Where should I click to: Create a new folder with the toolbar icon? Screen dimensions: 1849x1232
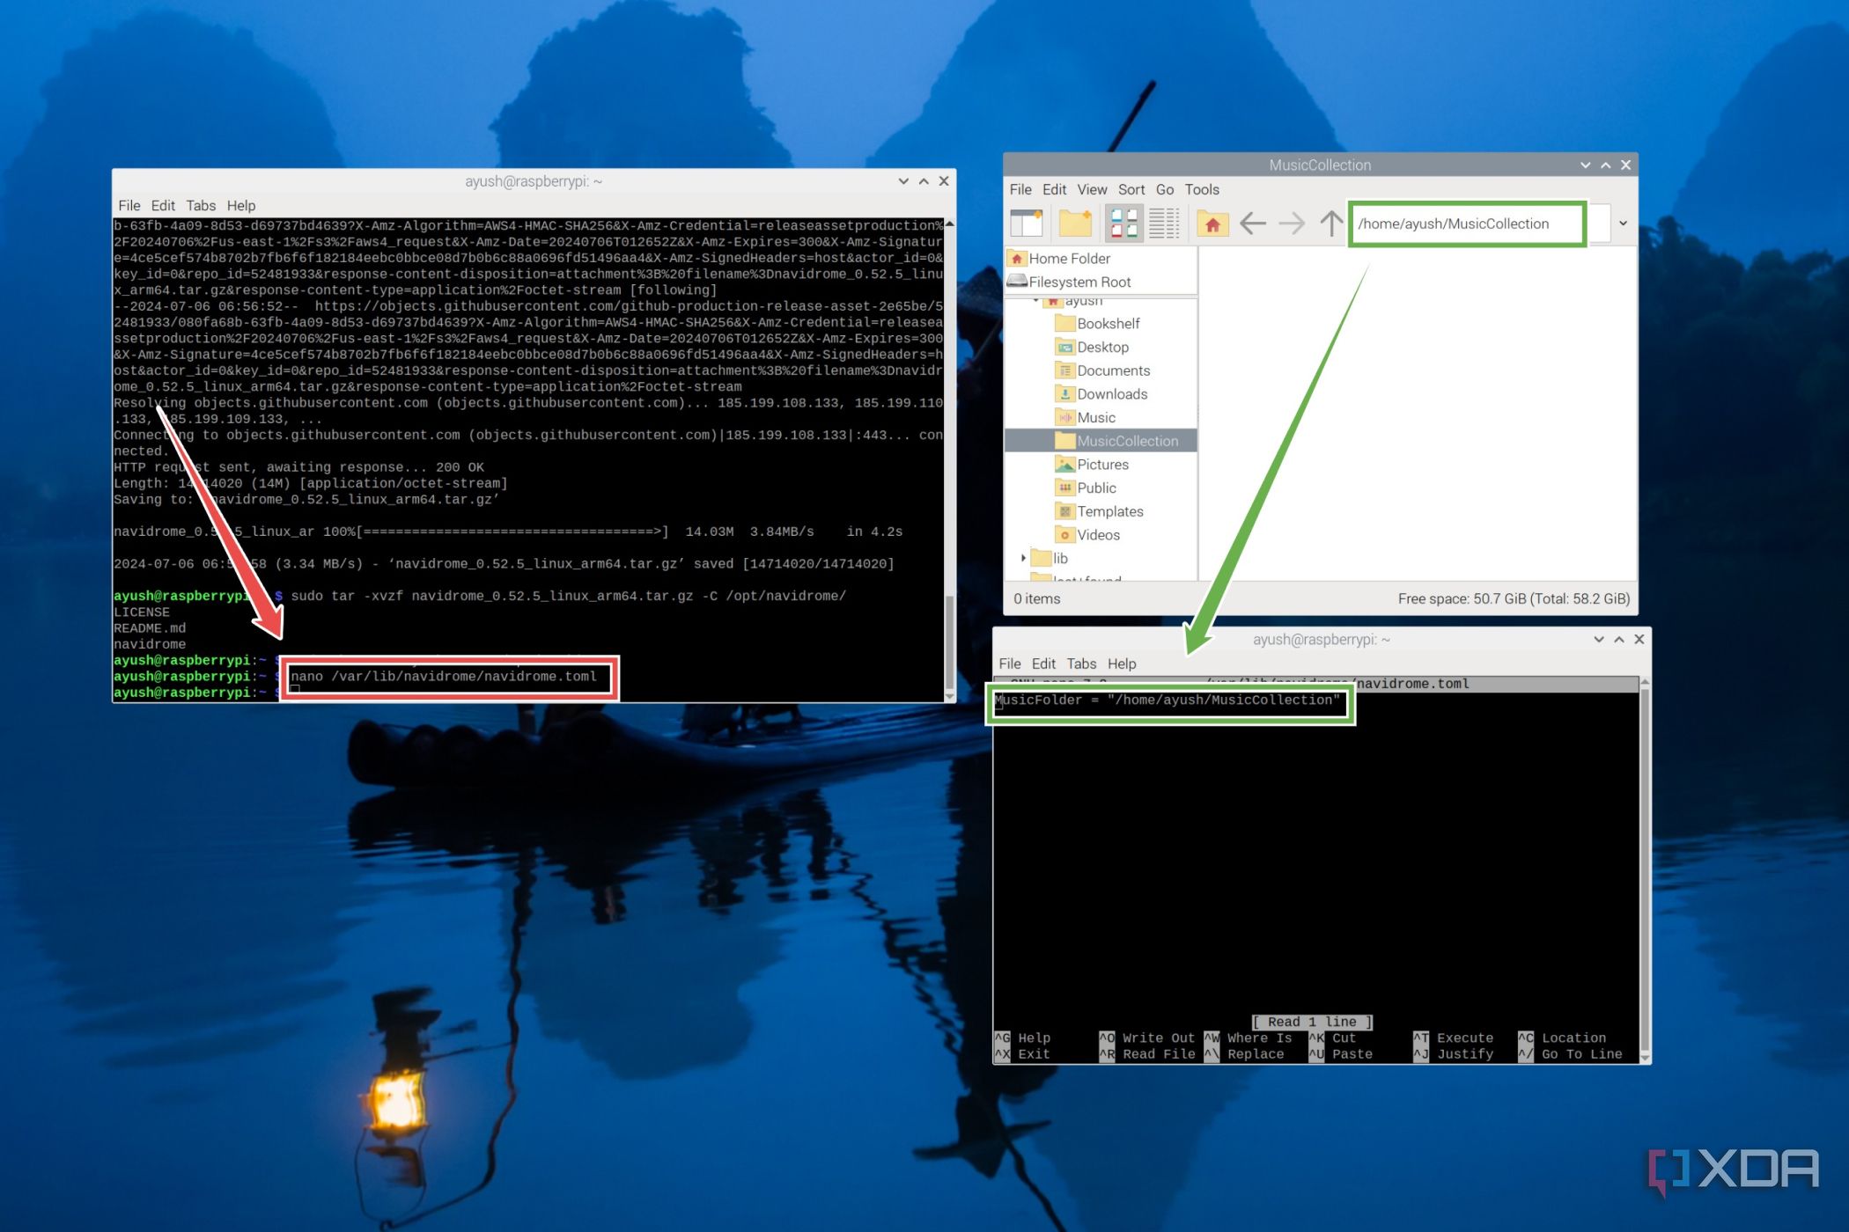point(1075,224)
